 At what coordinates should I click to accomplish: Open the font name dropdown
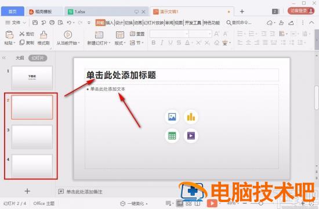click(187, 34)
